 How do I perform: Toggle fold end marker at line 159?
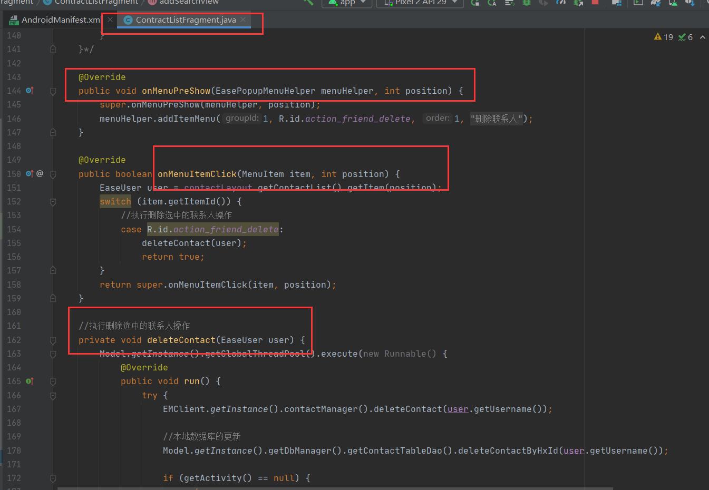[x=53, y=298]
